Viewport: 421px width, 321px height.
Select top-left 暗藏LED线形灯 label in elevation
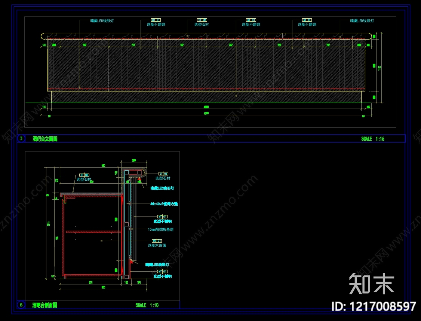(102, 21)
